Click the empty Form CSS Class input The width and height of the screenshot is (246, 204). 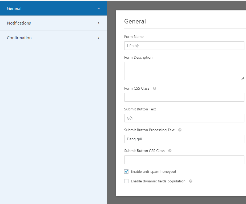(184, 97)
